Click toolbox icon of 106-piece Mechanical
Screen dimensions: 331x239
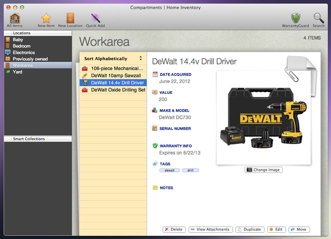[85, 68]
